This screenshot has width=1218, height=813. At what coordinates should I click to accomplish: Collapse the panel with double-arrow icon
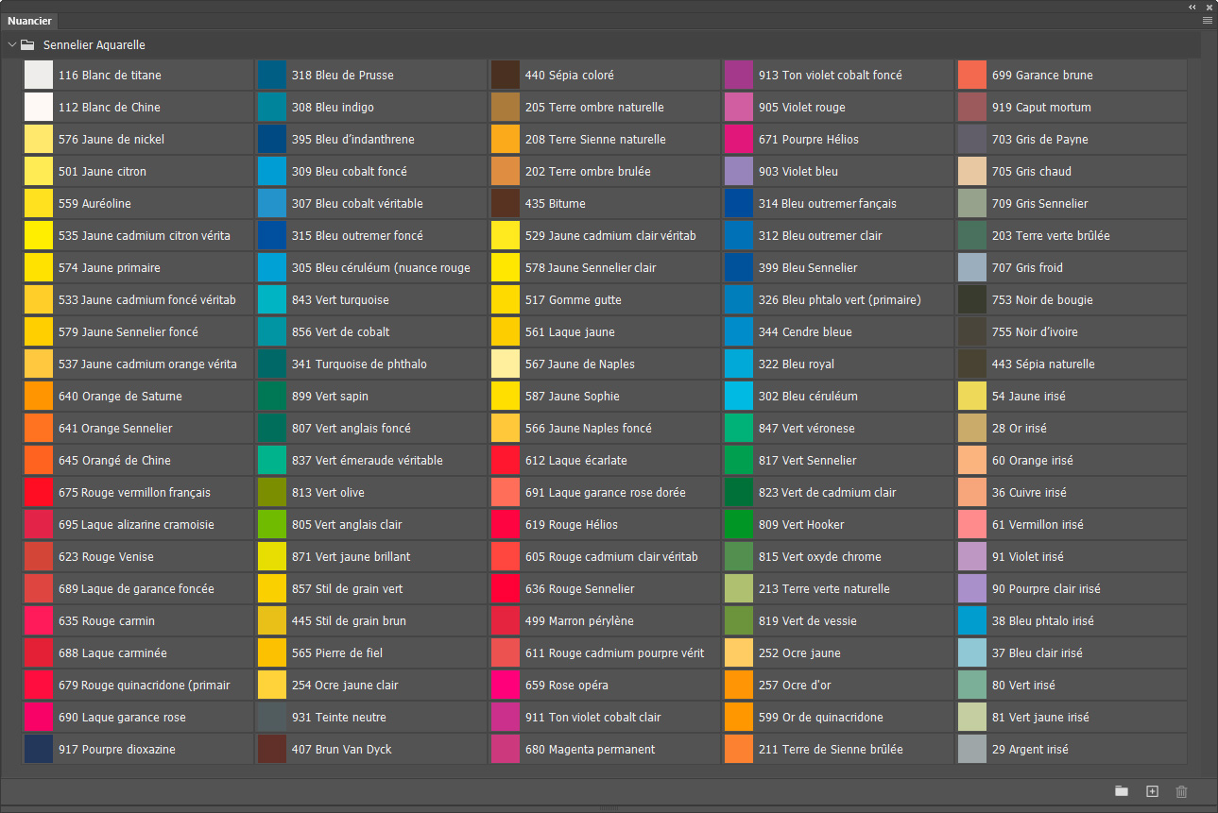coord(1192,7)
